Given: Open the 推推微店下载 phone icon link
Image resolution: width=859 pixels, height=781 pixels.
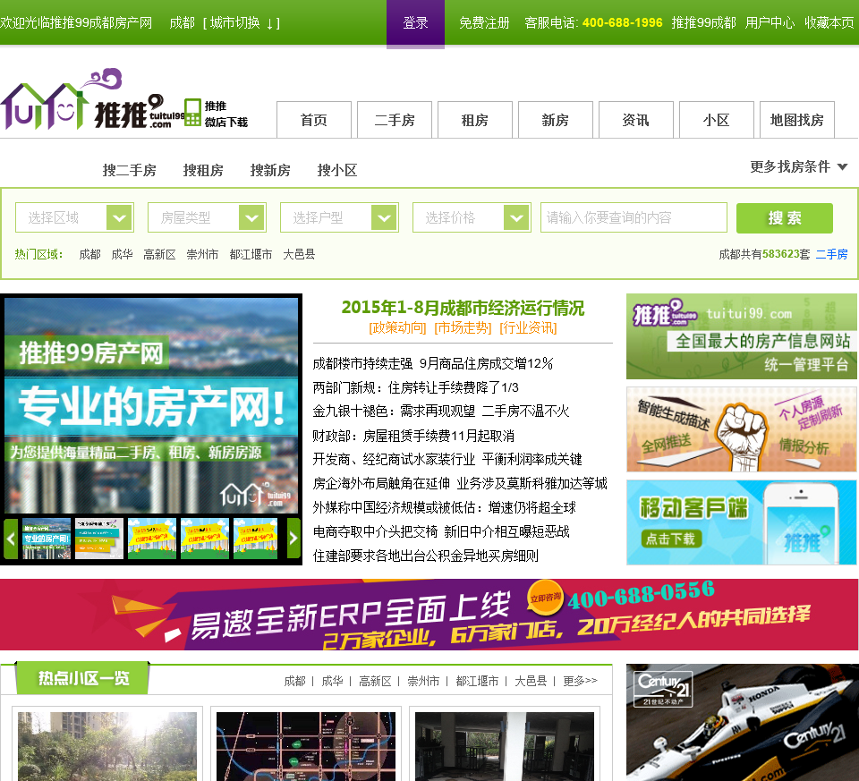Looking at the screenshot, I should [x=217, y=113].
